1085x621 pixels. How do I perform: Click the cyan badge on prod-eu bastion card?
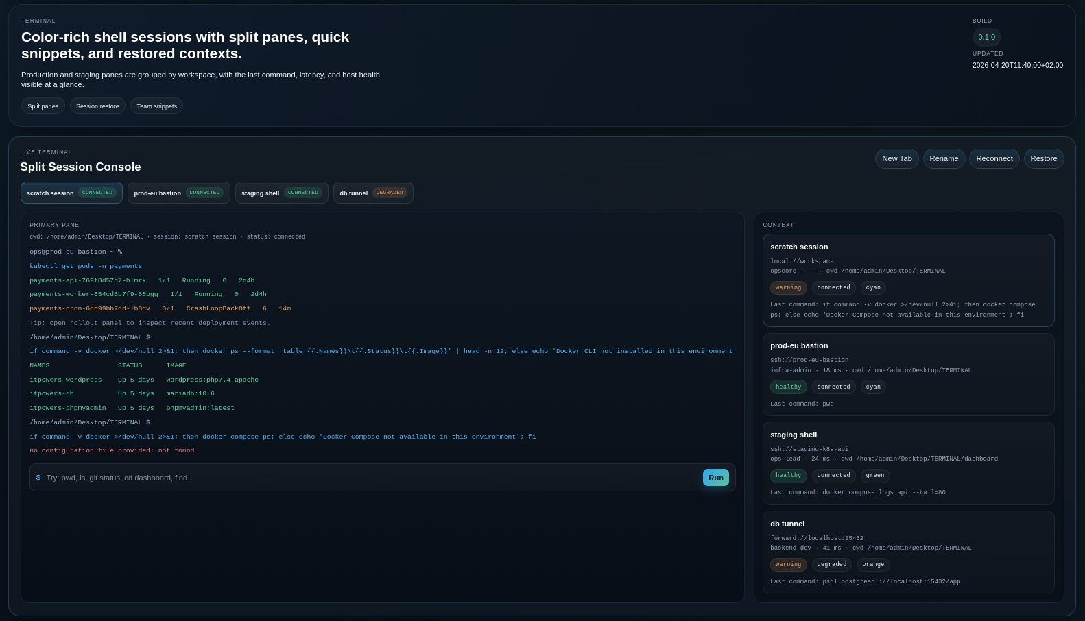873,387
